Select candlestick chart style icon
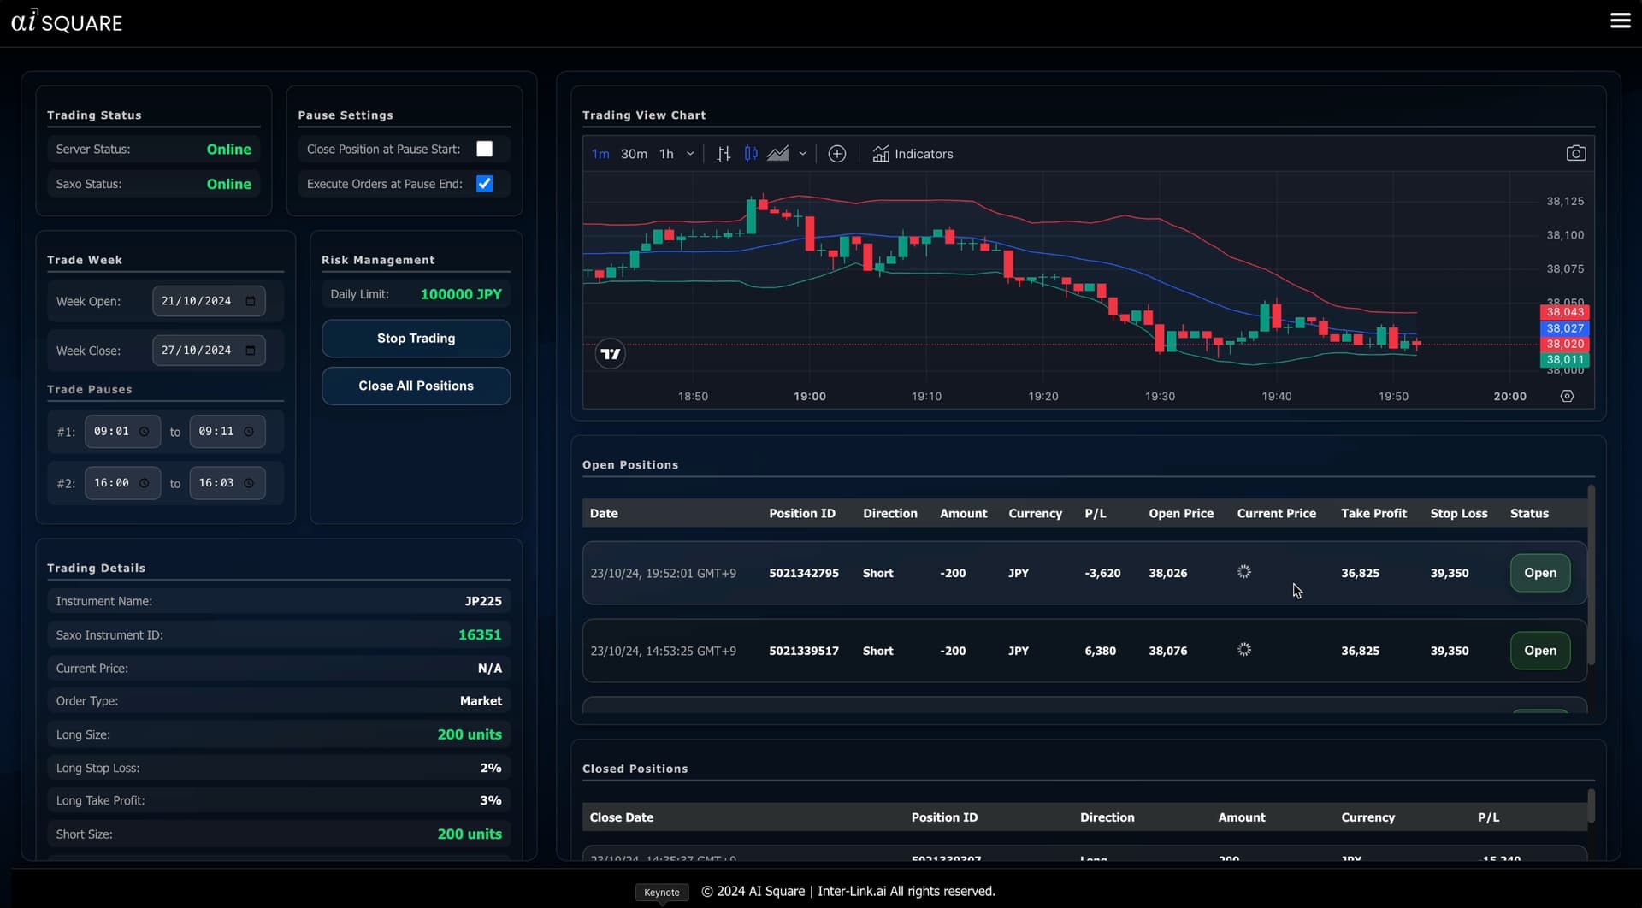 pos(751,154)
